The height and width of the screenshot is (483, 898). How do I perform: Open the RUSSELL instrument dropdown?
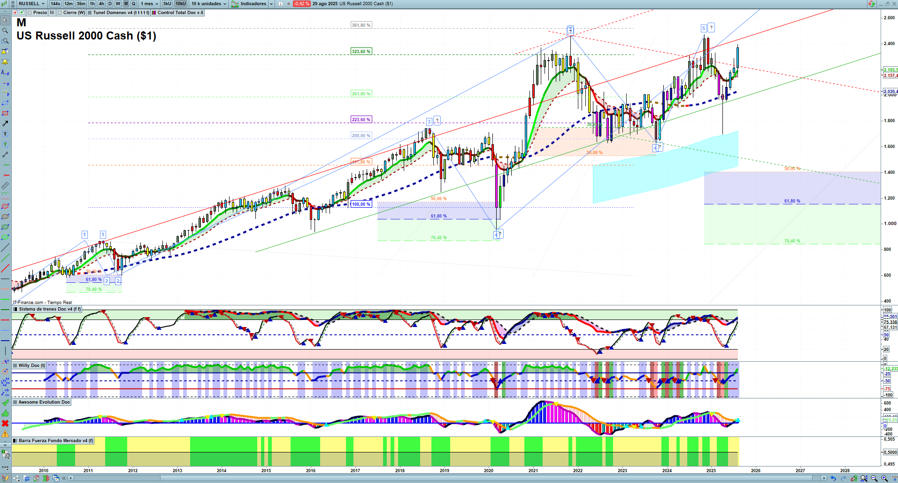pos(31,4)
